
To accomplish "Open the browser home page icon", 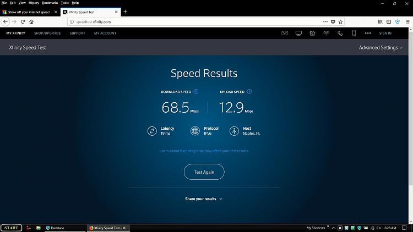I will [31, 22].
